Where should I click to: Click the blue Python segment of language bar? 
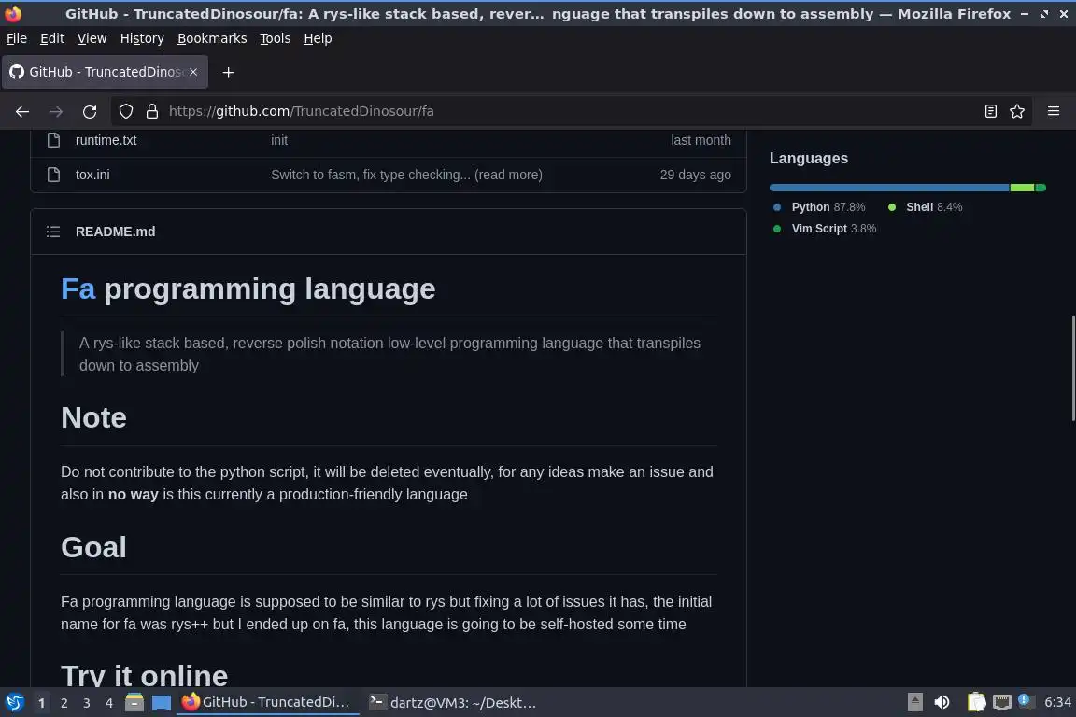click(889, 188)
